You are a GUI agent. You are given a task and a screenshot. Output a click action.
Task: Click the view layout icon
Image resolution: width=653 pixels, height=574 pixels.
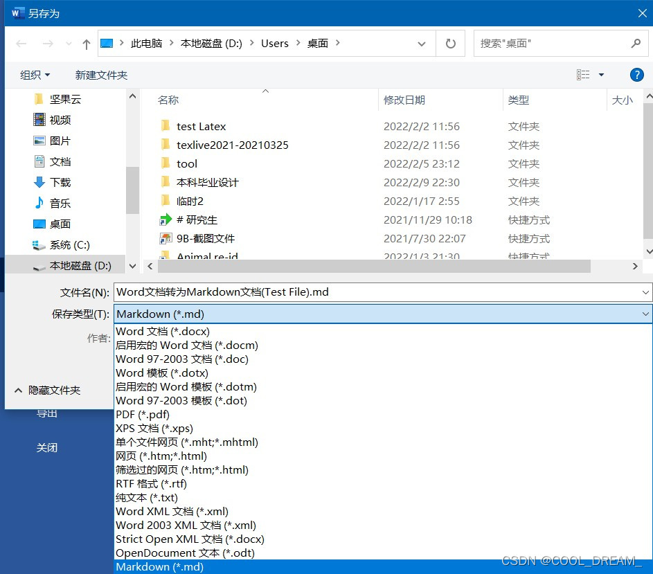[x=583, y=75]
